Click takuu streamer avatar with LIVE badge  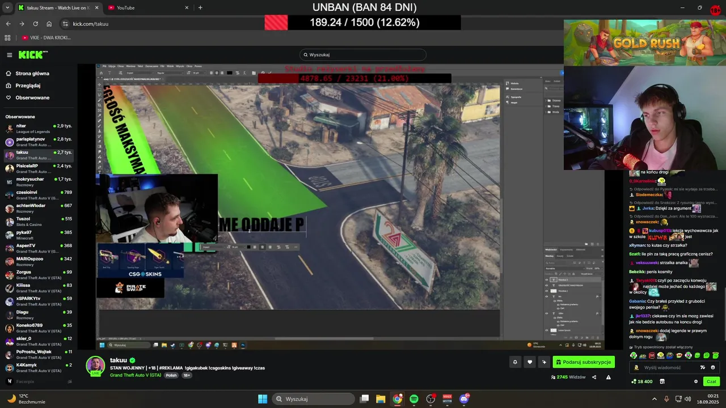coord(95,366)
